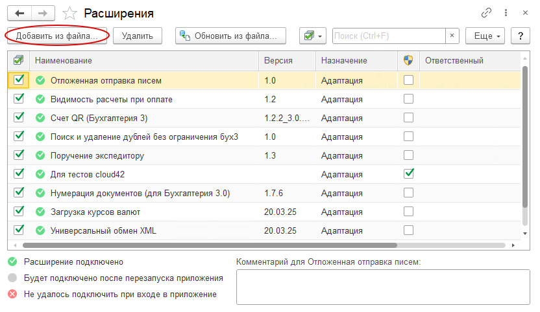The width and height of the screenshot is (540, 312).
Task: Clear the search field with X
Action: 452,36
